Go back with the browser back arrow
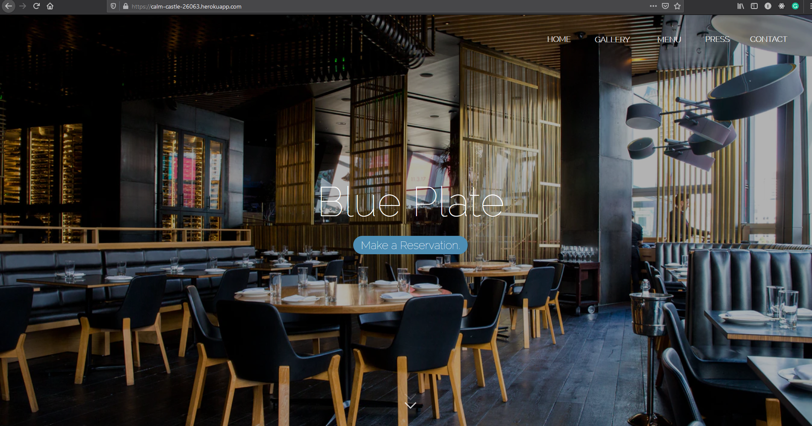Viewport: 812px width, 426px height. (x=8, y=6)
